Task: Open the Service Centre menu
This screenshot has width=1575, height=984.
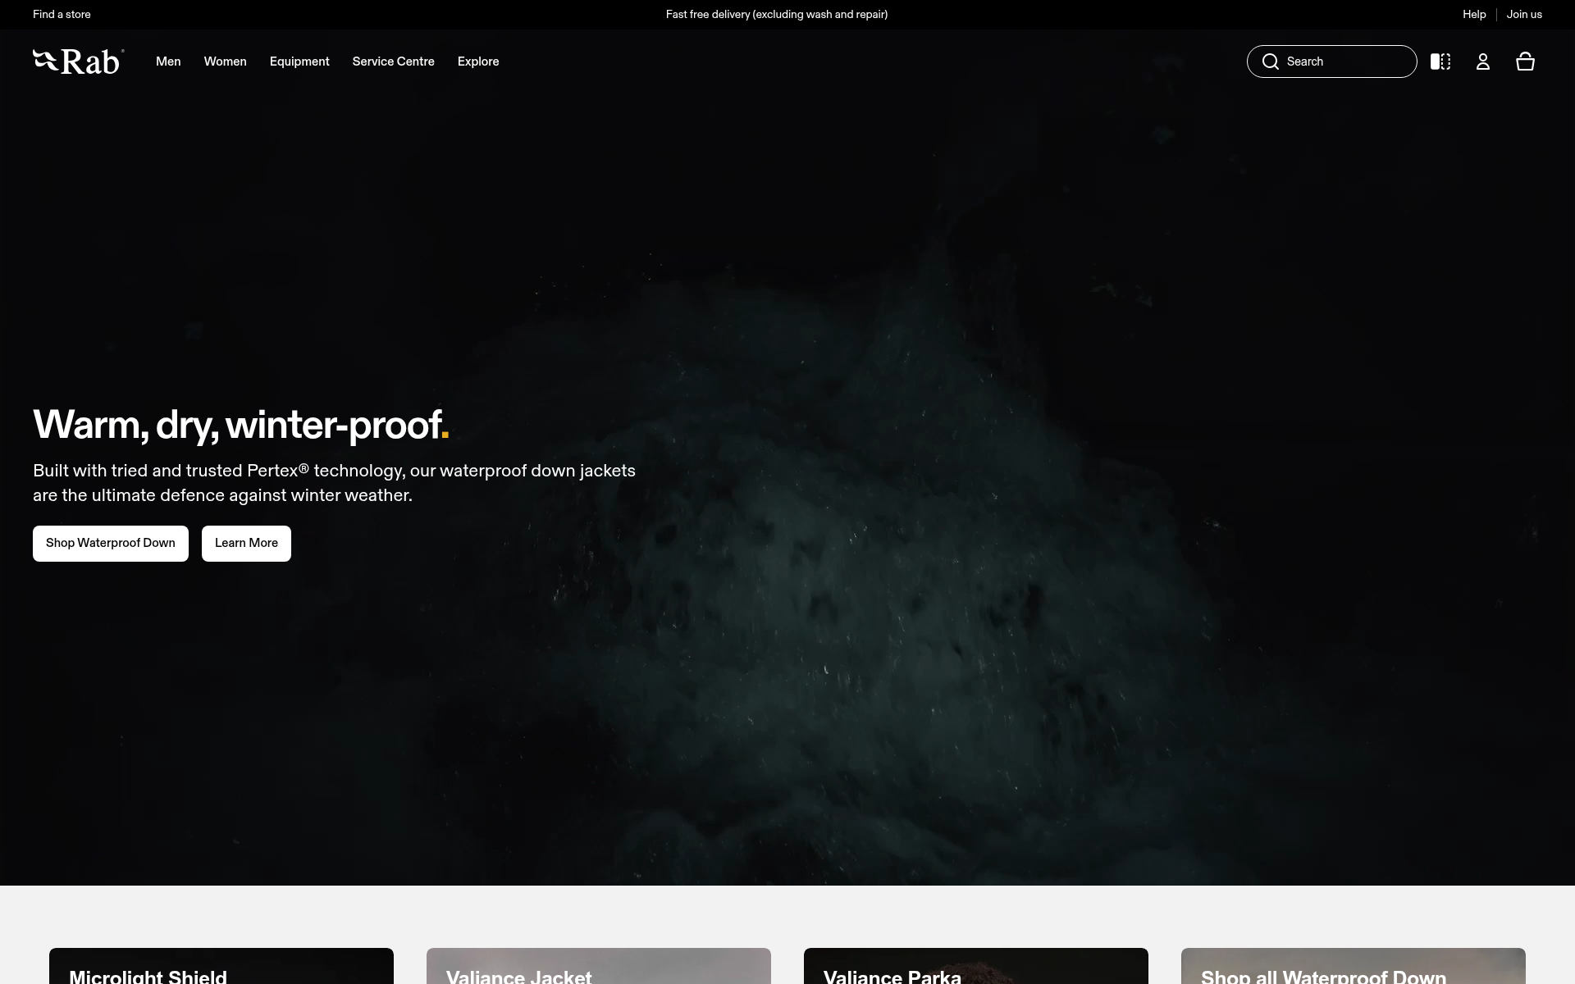Action: click(x=394, y=61)
